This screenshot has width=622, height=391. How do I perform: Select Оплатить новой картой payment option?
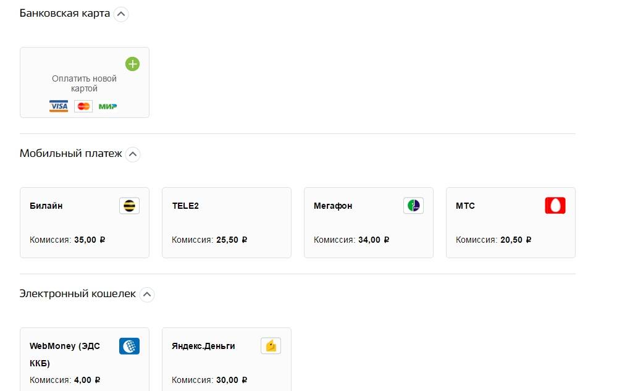tap(84, 83)
